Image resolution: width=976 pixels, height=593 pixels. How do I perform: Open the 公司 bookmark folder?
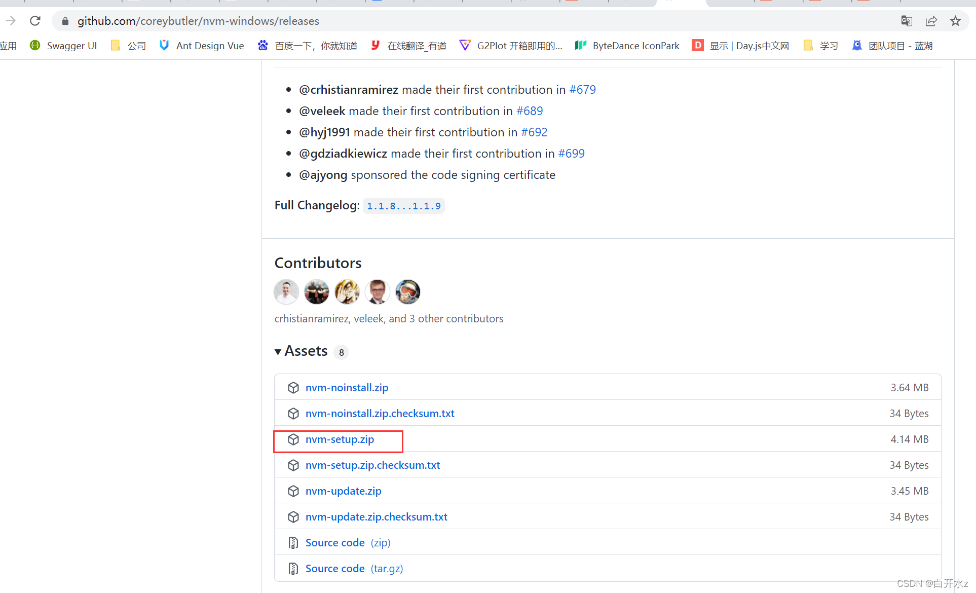tap(129, 46)
